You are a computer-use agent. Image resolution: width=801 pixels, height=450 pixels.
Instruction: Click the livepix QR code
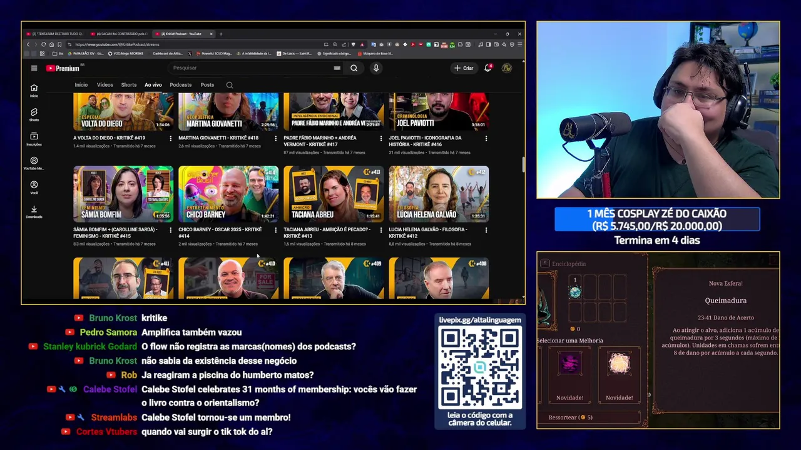click(480, 368)
